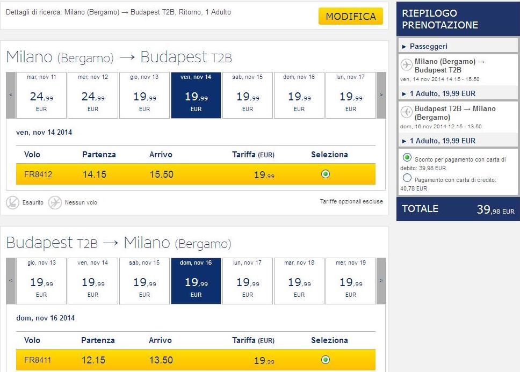520x372 pixels.
Task: Select debit card discount payment option
Action: tap(407, 158)
